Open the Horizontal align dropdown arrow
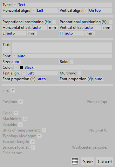 click(x=34, y=10)
